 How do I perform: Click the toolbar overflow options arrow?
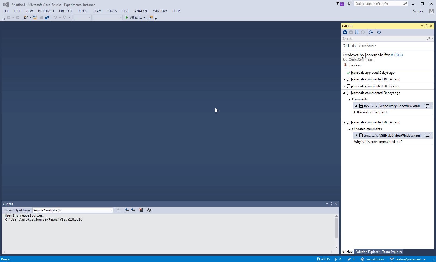pos(156,19)
